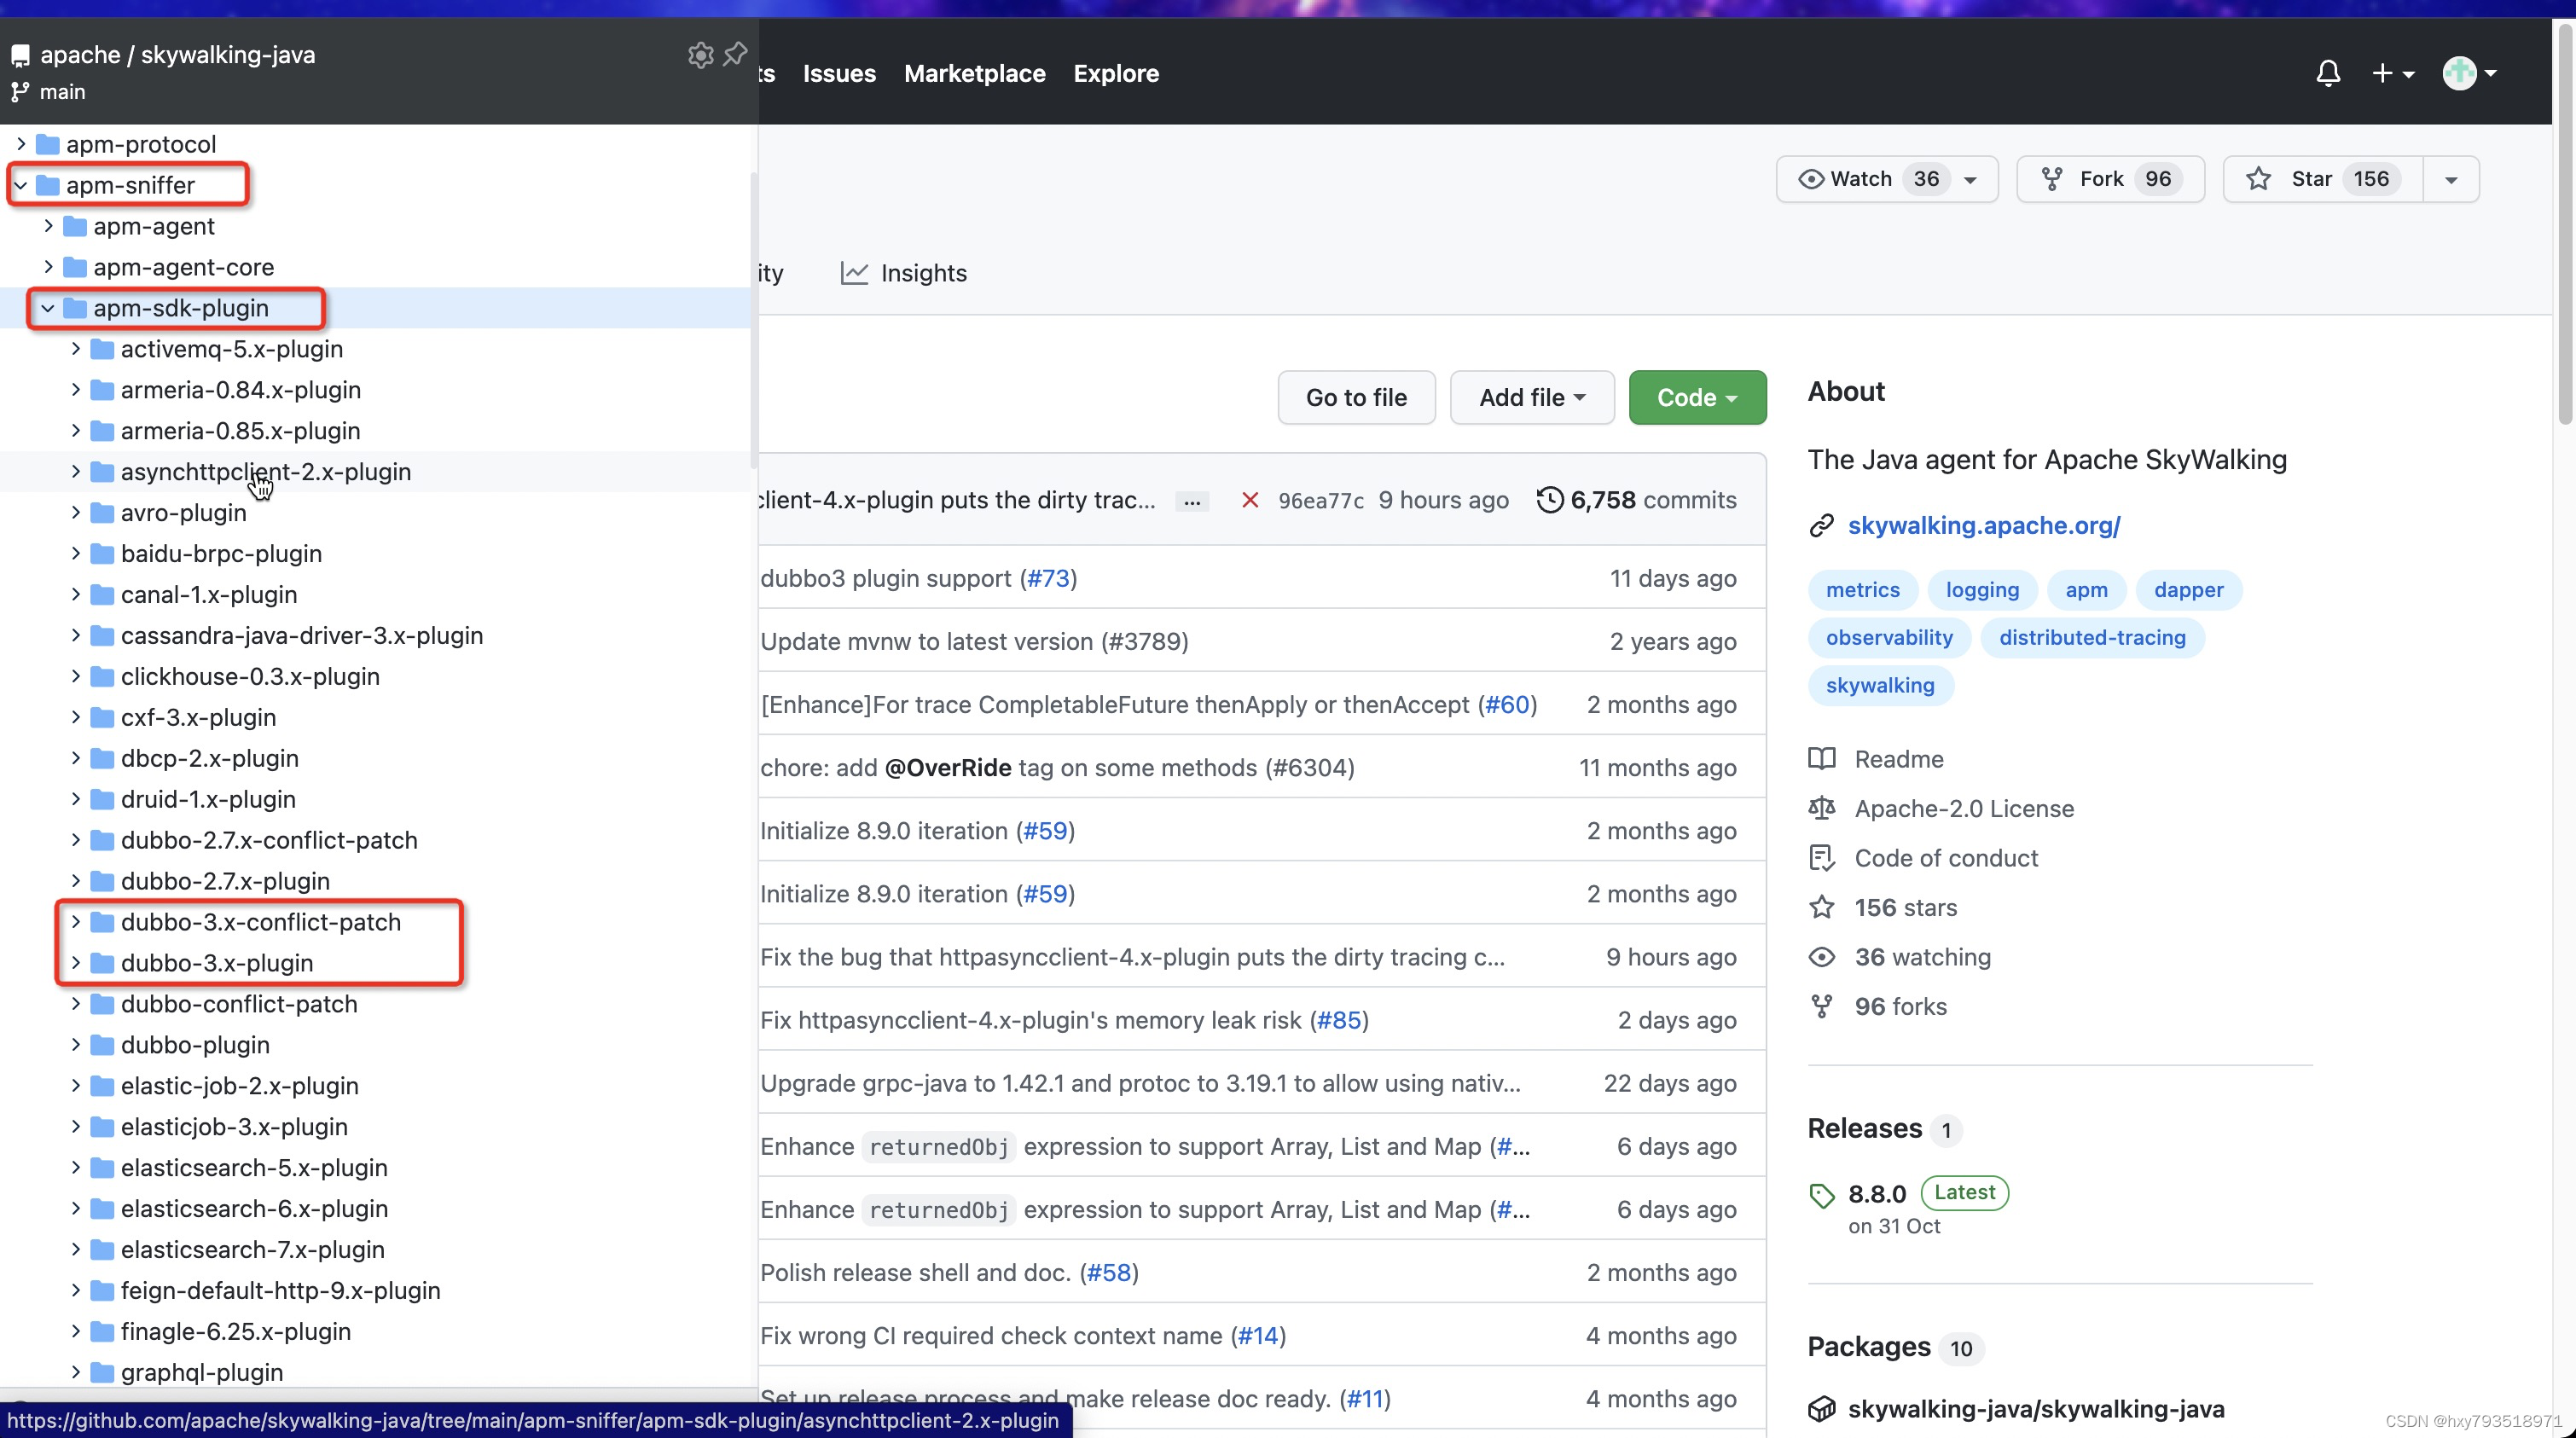
Task: Open skywalking-java/skywalking-java package
Action: point(2035,1409)
